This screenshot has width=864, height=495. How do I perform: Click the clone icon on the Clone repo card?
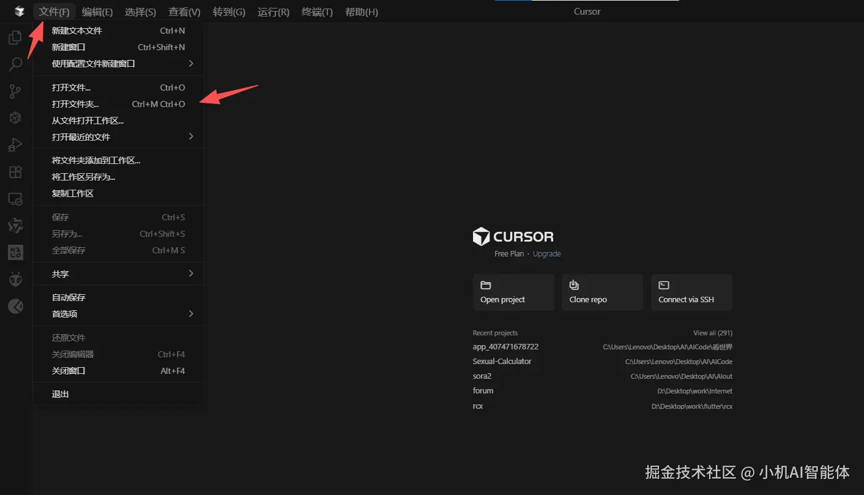tap(574, 285)
